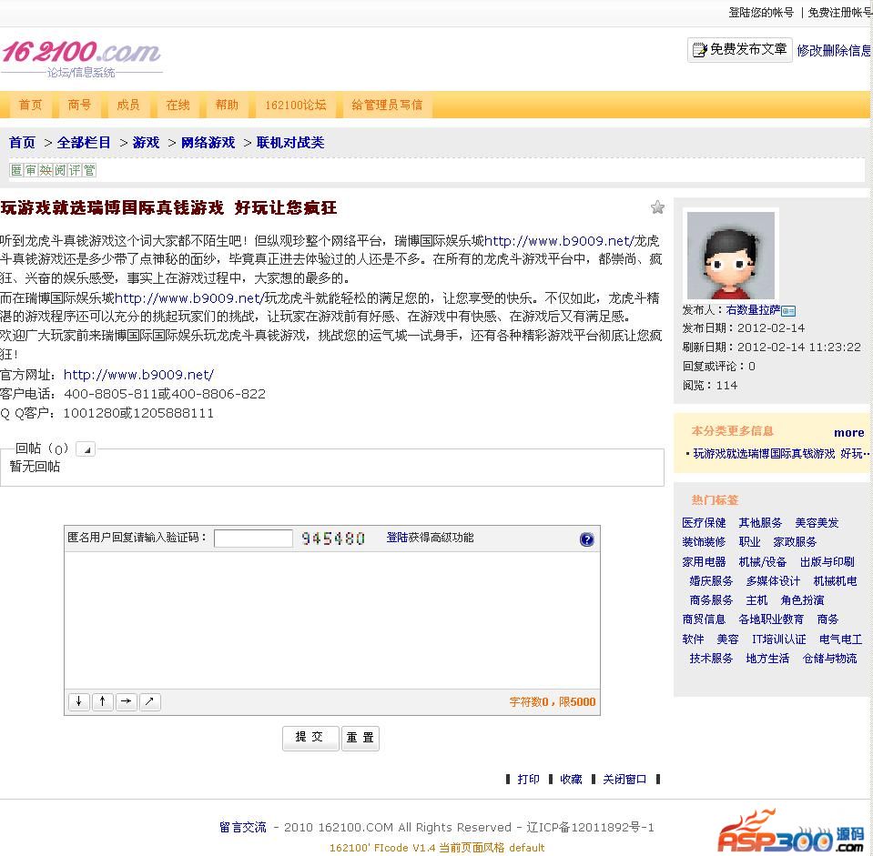873x856 pixels.
Task: Click the 首页 breadcrumb link
Action: tap(22, 143)
